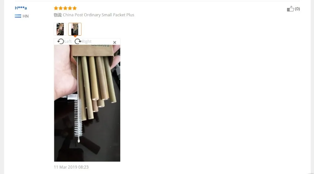Viewport: 314px width, 174px height.
Task: Select the highlighted second photo thumbnail
Action: [75, 29]
